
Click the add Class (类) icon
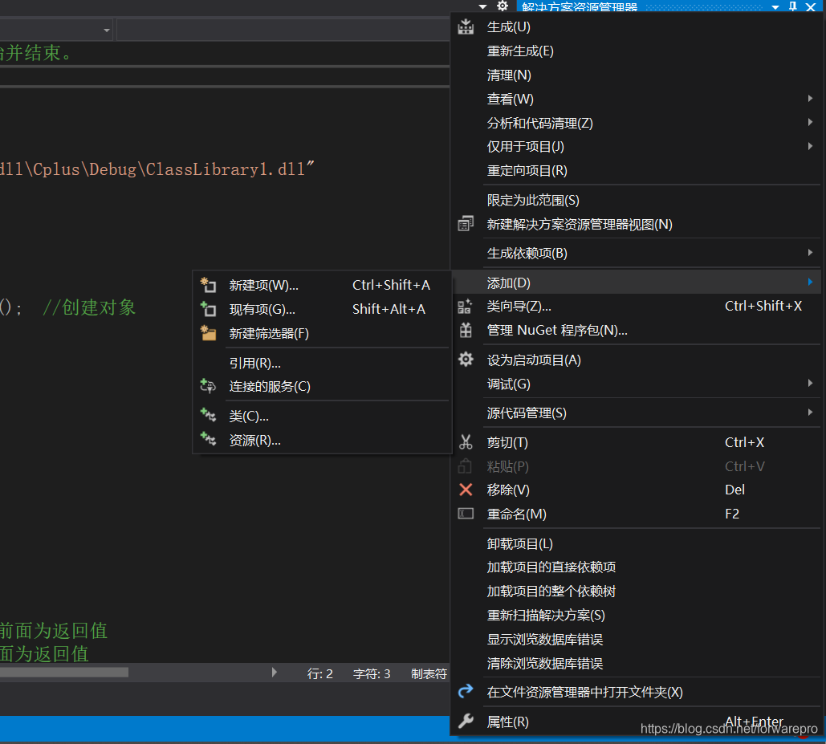(x=208, y=416)
